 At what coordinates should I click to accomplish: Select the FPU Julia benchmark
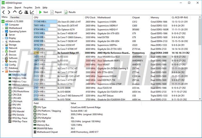coord(17,108)
